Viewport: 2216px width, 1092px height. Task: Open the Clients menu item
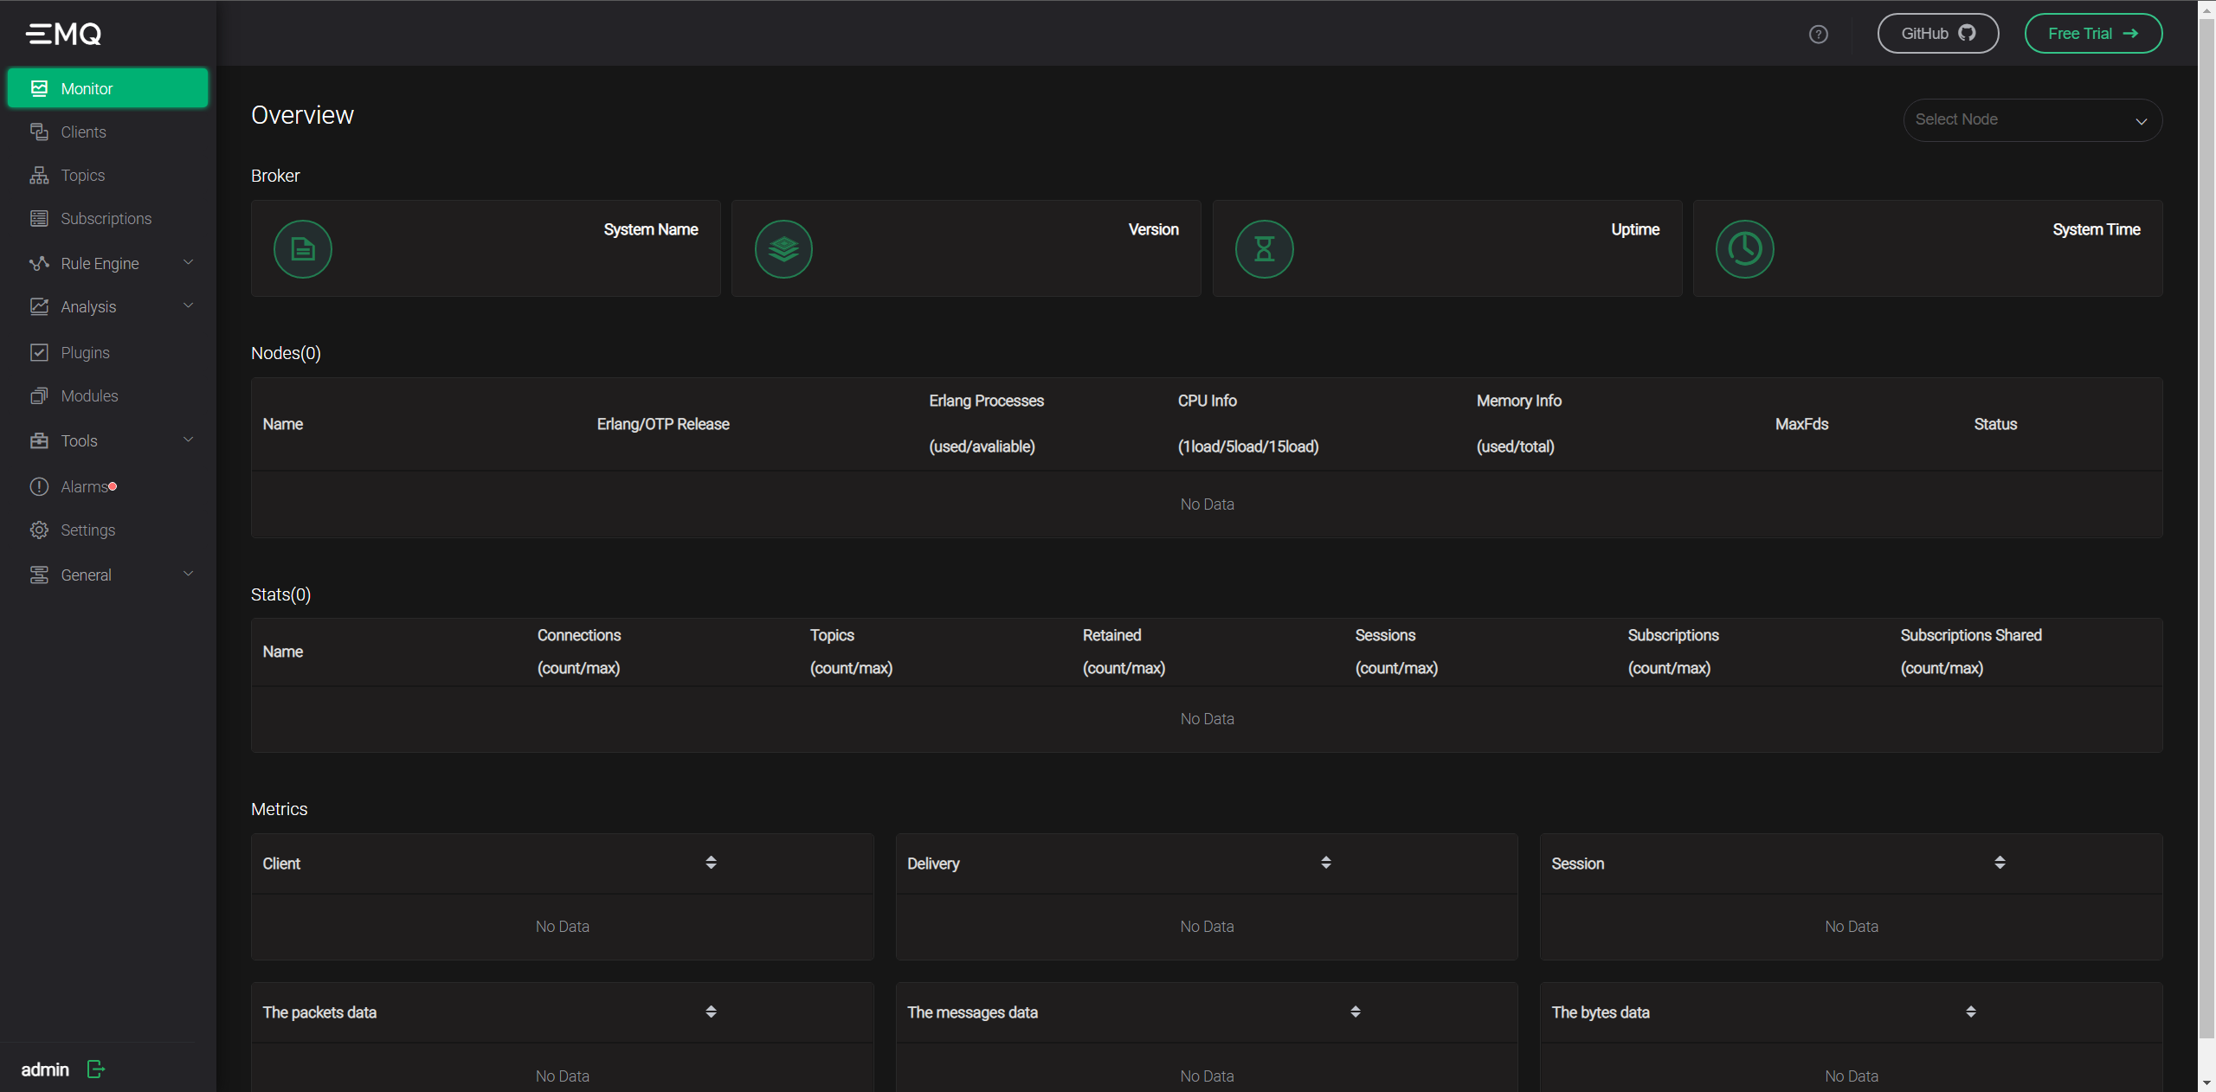point(83,132)
